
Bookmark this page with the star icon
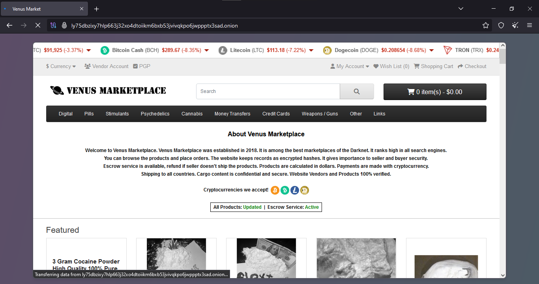486,25
